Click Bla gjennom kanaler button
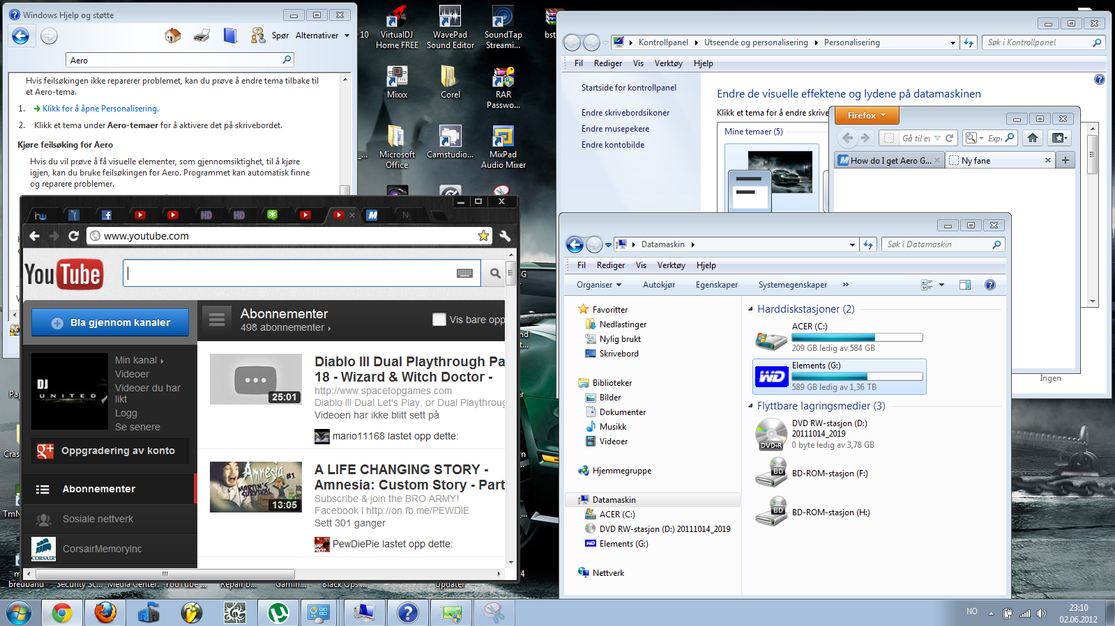Viewport: 1115px width, 626px height. [x=110, y=322]
